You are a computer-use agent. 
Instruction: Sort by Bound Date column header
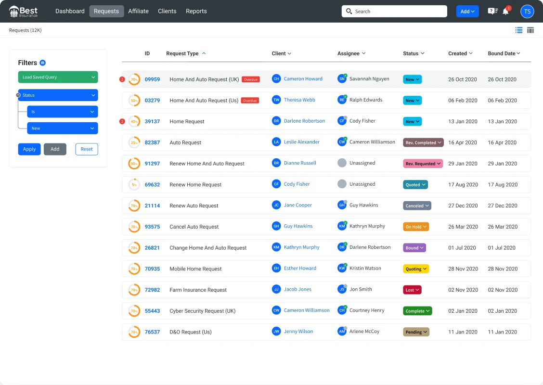504,53
